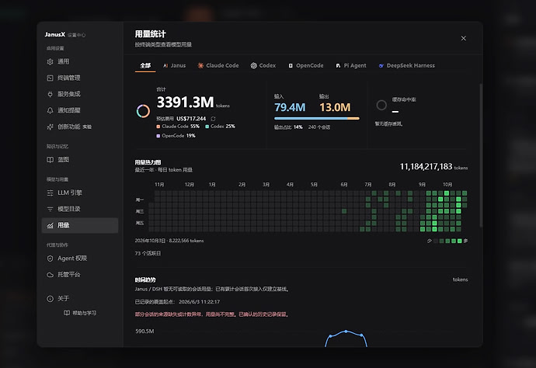The image size is (536, 368).
Task: Click the 3391.3M total tokens value
Action: click(186, 102)
